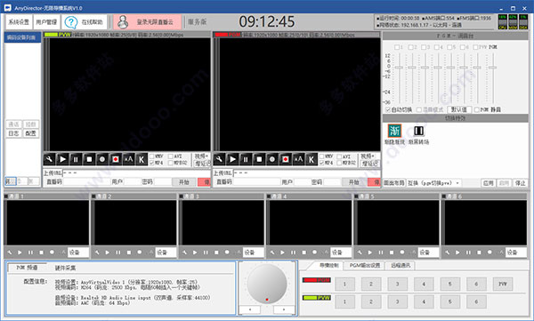Check mixer channel 1 checkbox
Viewport: 534px width, 321px height.
(x=397, y=47)
